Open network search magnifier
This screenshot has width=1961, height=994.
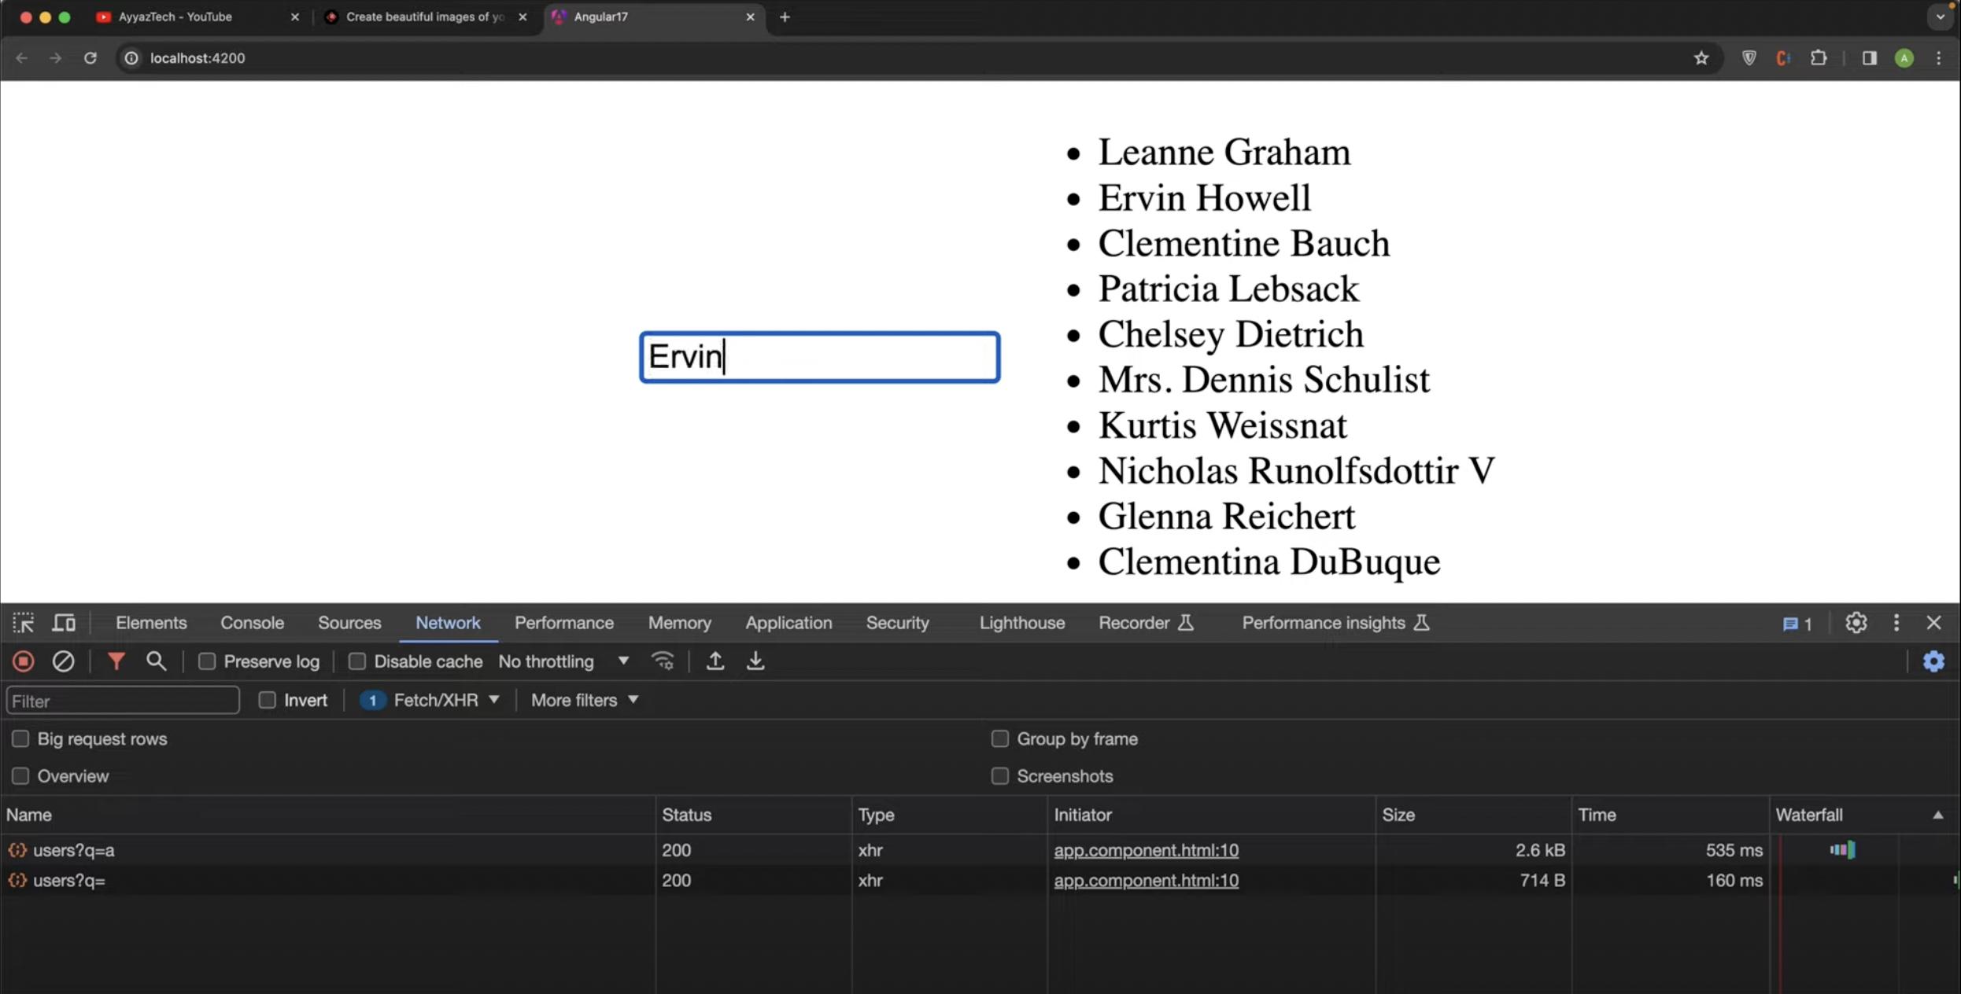tap(156, 661)
